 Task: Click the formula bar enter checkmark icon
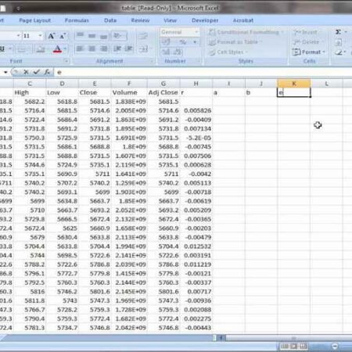click(36, 72)
